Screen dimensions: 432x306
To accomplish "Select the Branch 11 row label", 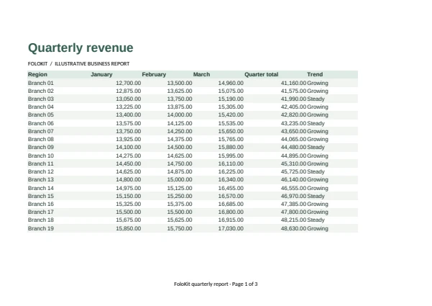I will point(41,164).
